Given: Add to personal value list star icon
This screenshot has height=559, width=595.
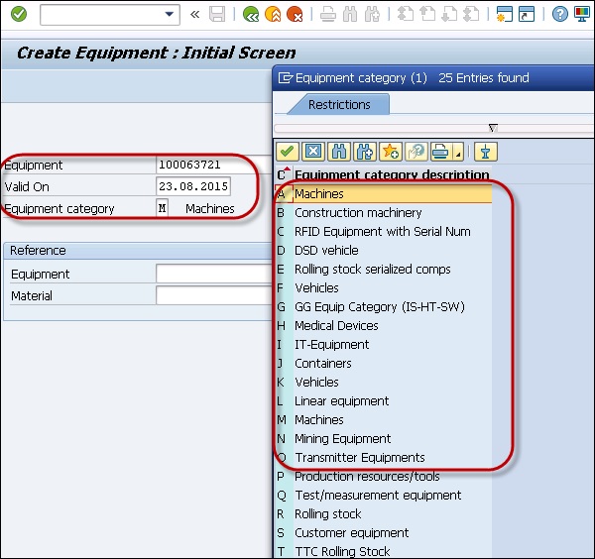Looking at the screenshot, I should [390, 151].
